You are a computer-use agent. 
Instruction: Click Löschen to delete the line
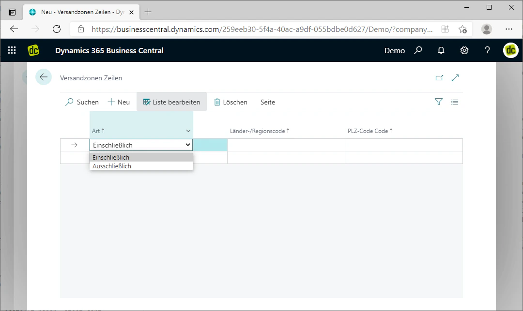pyautogui.click(x=231, y=102)
